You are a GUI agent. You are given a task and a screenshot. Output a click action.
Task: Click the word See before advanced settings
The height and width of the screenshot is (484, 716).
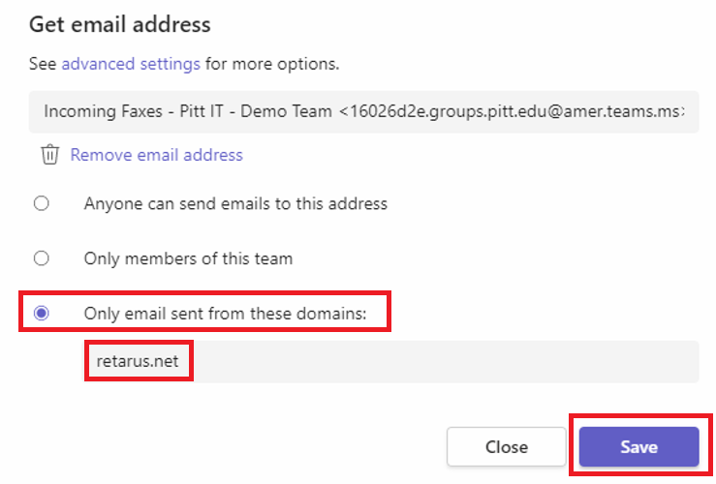coord(43,64)
